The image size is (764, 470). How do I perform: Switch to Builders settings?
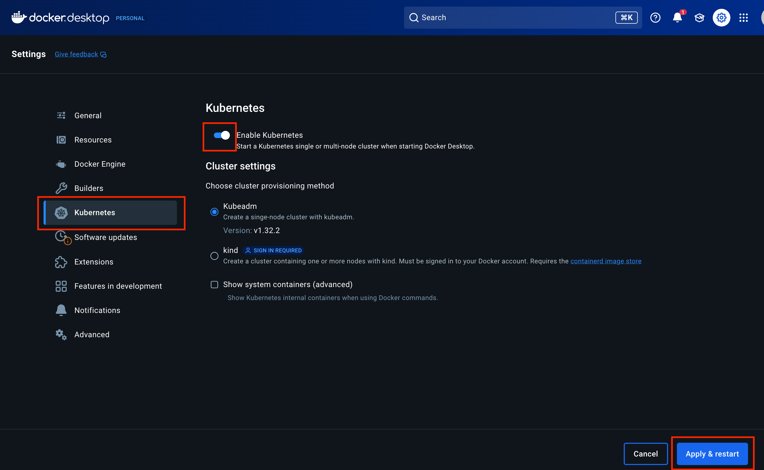[x=111, y=188]
